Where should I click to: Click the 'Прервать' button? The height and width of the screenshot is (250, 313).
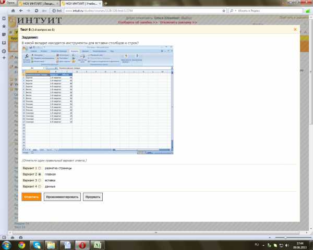(x=93, y=197)
